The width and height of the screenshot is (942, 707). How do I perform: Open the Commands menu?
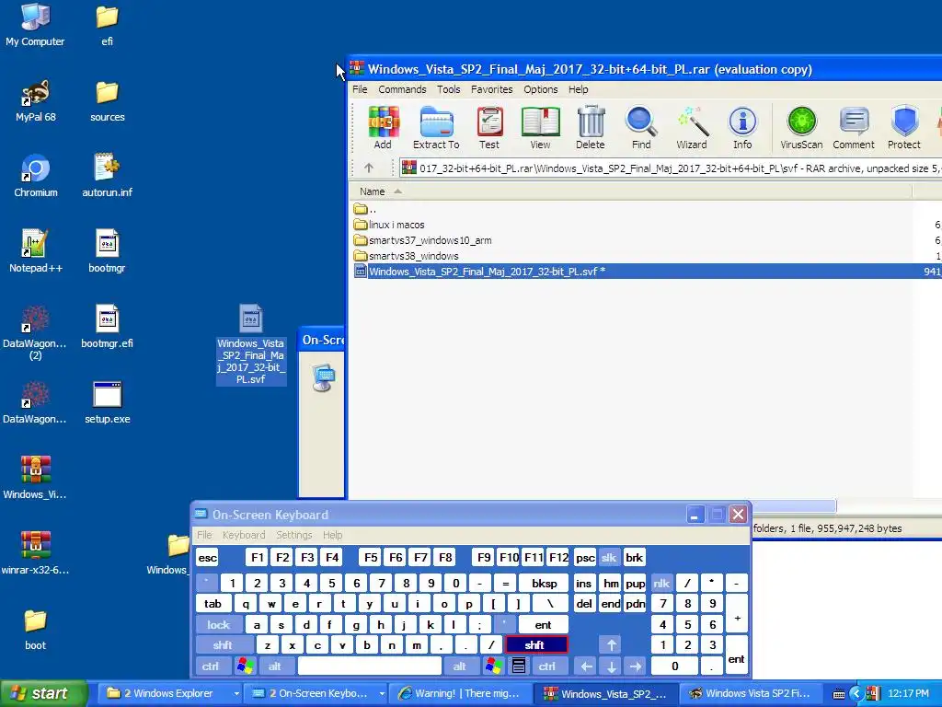click(402, 89)
